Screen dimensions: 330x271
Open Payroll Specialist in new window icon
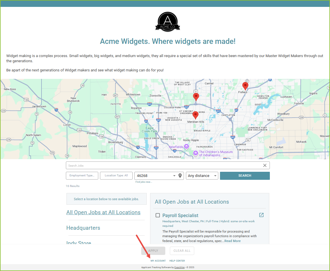261,215
